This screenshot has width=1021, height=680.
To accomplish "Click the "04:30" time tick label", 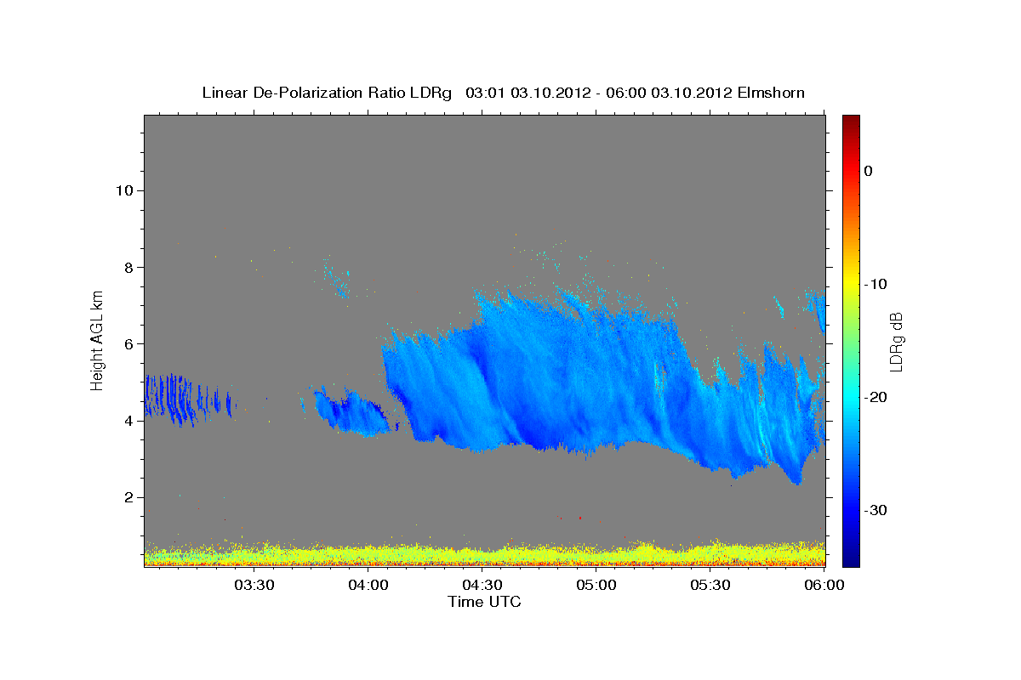I will pos(482,585).
